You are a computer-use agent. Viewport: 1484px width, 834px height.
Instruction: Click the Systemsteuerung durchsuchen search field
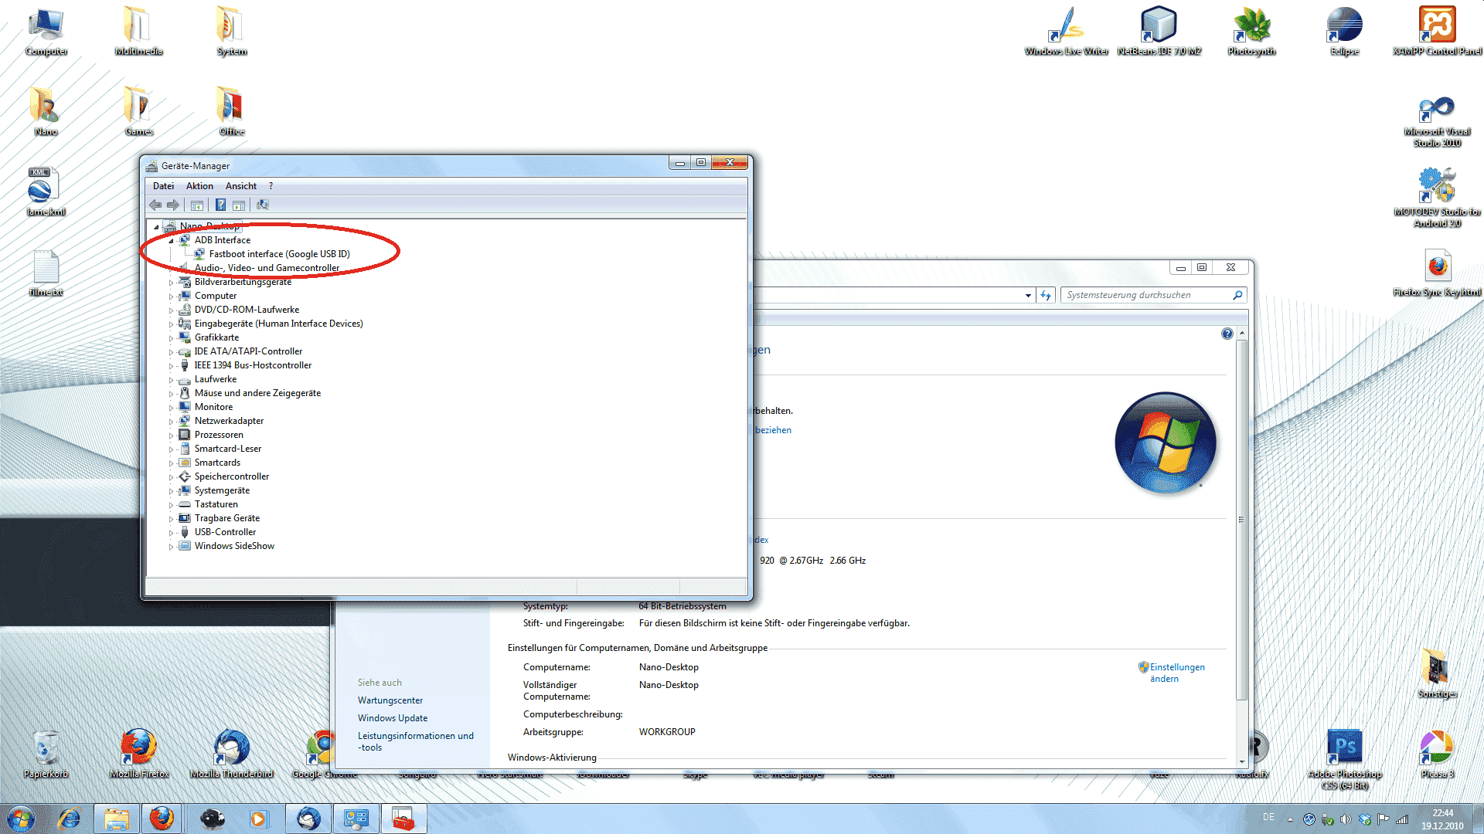tap(1153, 295)
